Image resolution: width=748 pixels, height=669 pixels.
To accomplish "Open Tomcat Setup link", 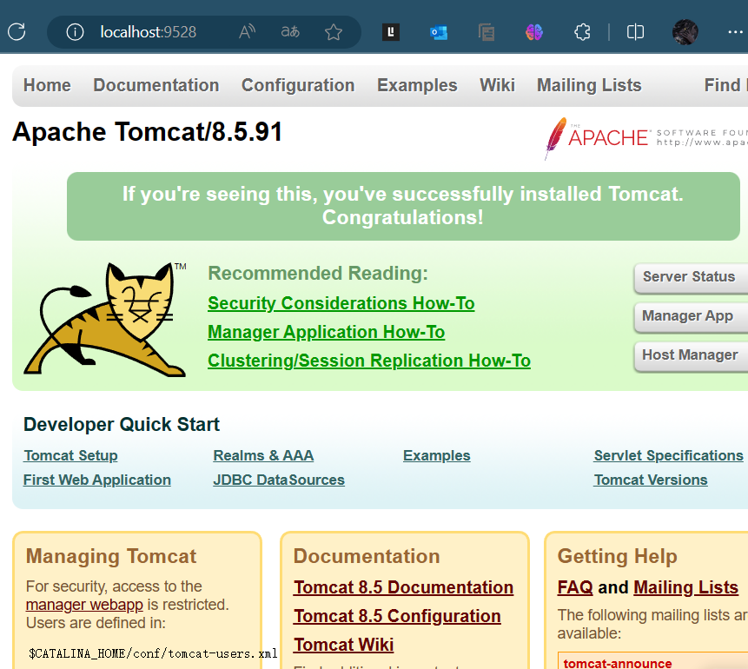I will coord(70,456).
